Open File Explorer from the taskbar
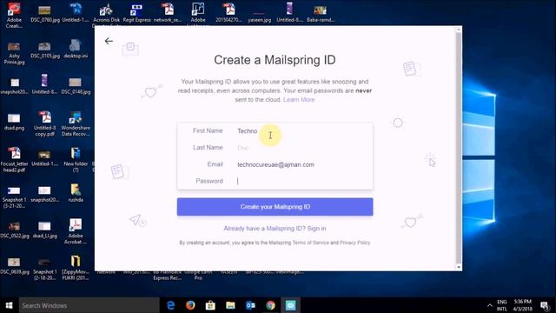 [230, 305]
